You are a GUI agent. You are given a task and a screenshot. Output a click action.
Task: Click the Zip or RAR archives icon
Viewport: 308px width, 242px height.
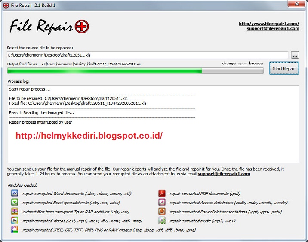pos(15,211)
